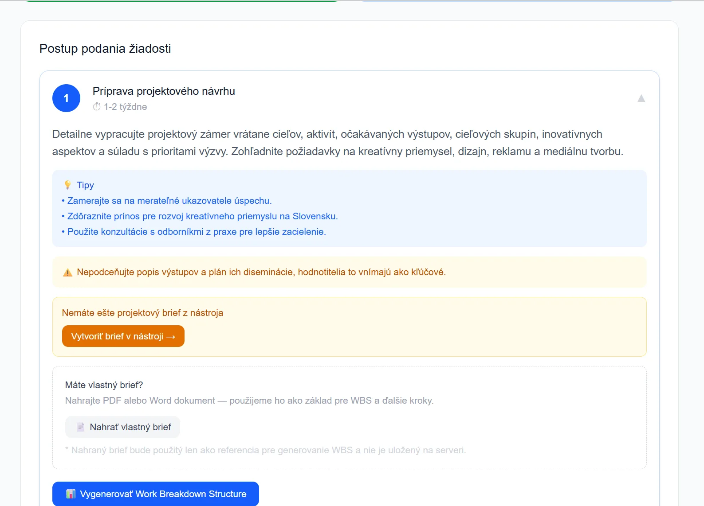Collapse step 1 with the triangle arrow
Image resolution: width=704 pixels, height=506 pixels.
click(641, 98)
